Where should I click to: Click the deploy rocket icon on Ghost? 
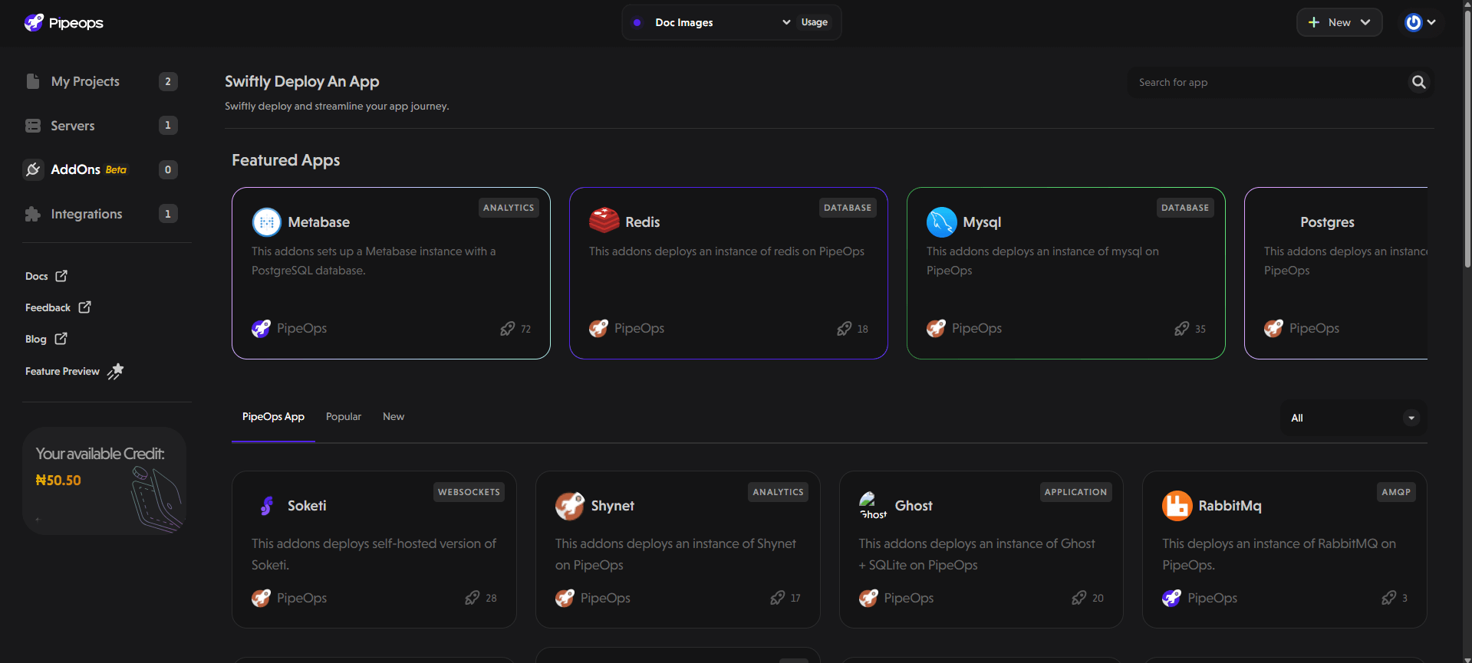pyautogui.click(x=1078, y=598)
